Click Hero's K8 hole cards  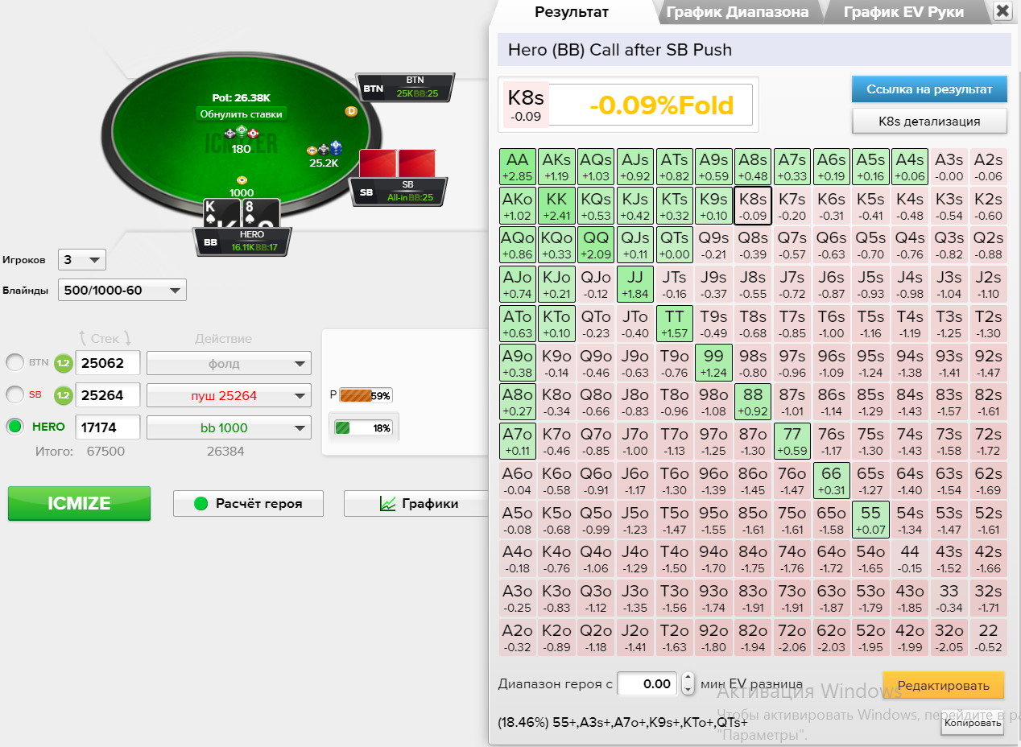[x=242, y=213]
